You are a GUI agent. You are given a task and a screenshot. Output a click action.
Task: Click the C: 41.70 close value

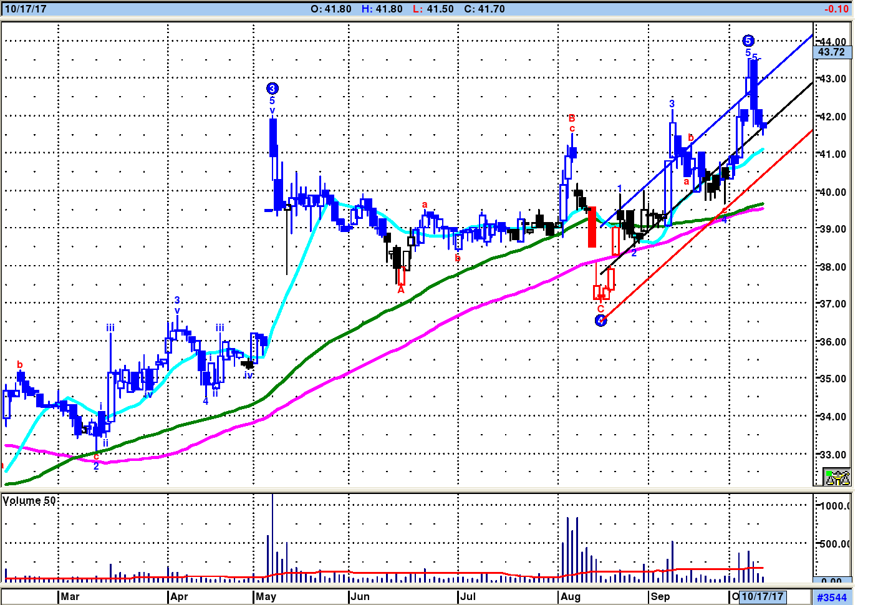[x=485, y=9]
